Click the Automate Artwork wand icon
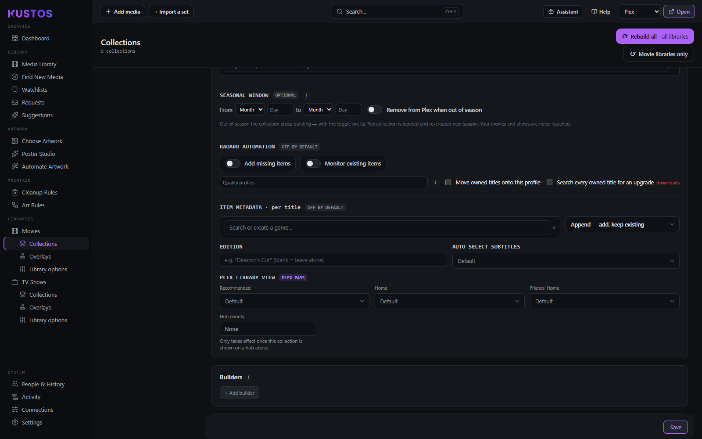 pyautogui.click(x=15, y=166)
